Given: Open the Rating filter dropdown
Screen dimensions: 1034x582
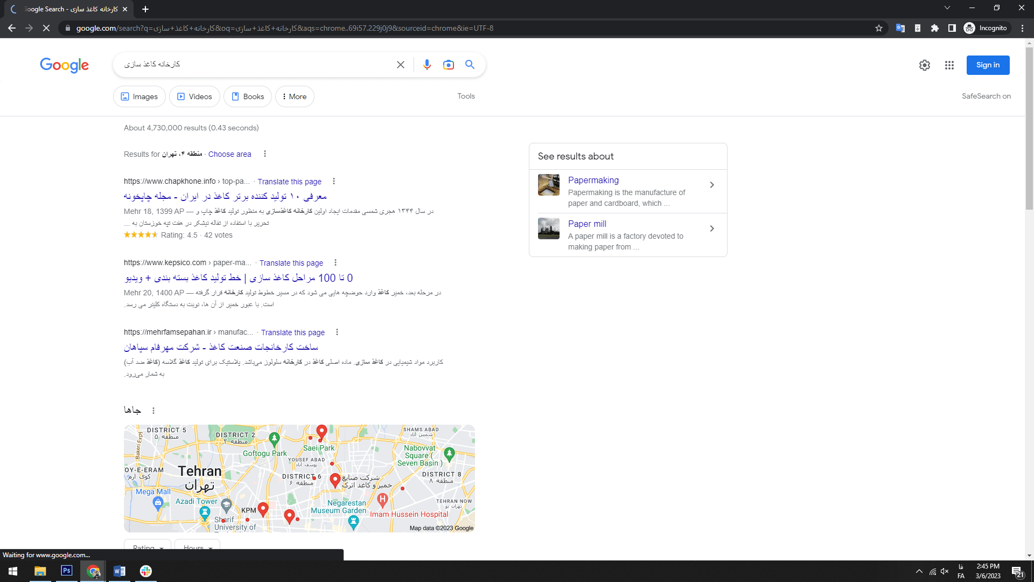Looking at the screenshot, I should click(x=148, y=546).
